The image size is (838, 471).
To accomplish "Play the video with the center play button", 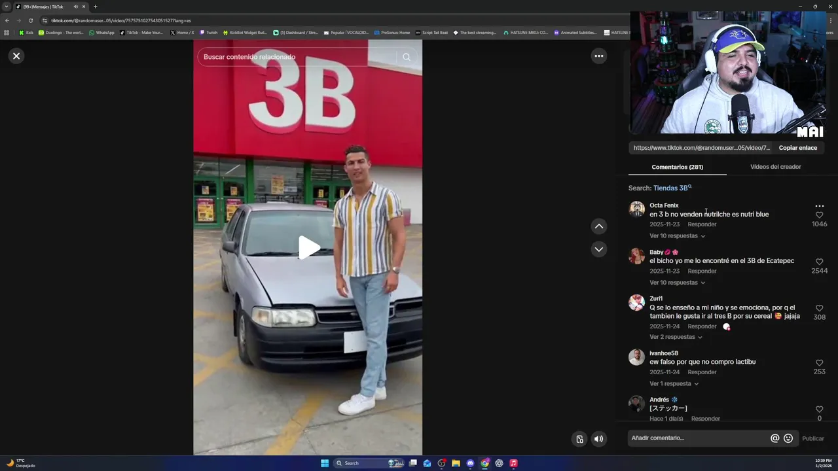I will coord(309,247).
